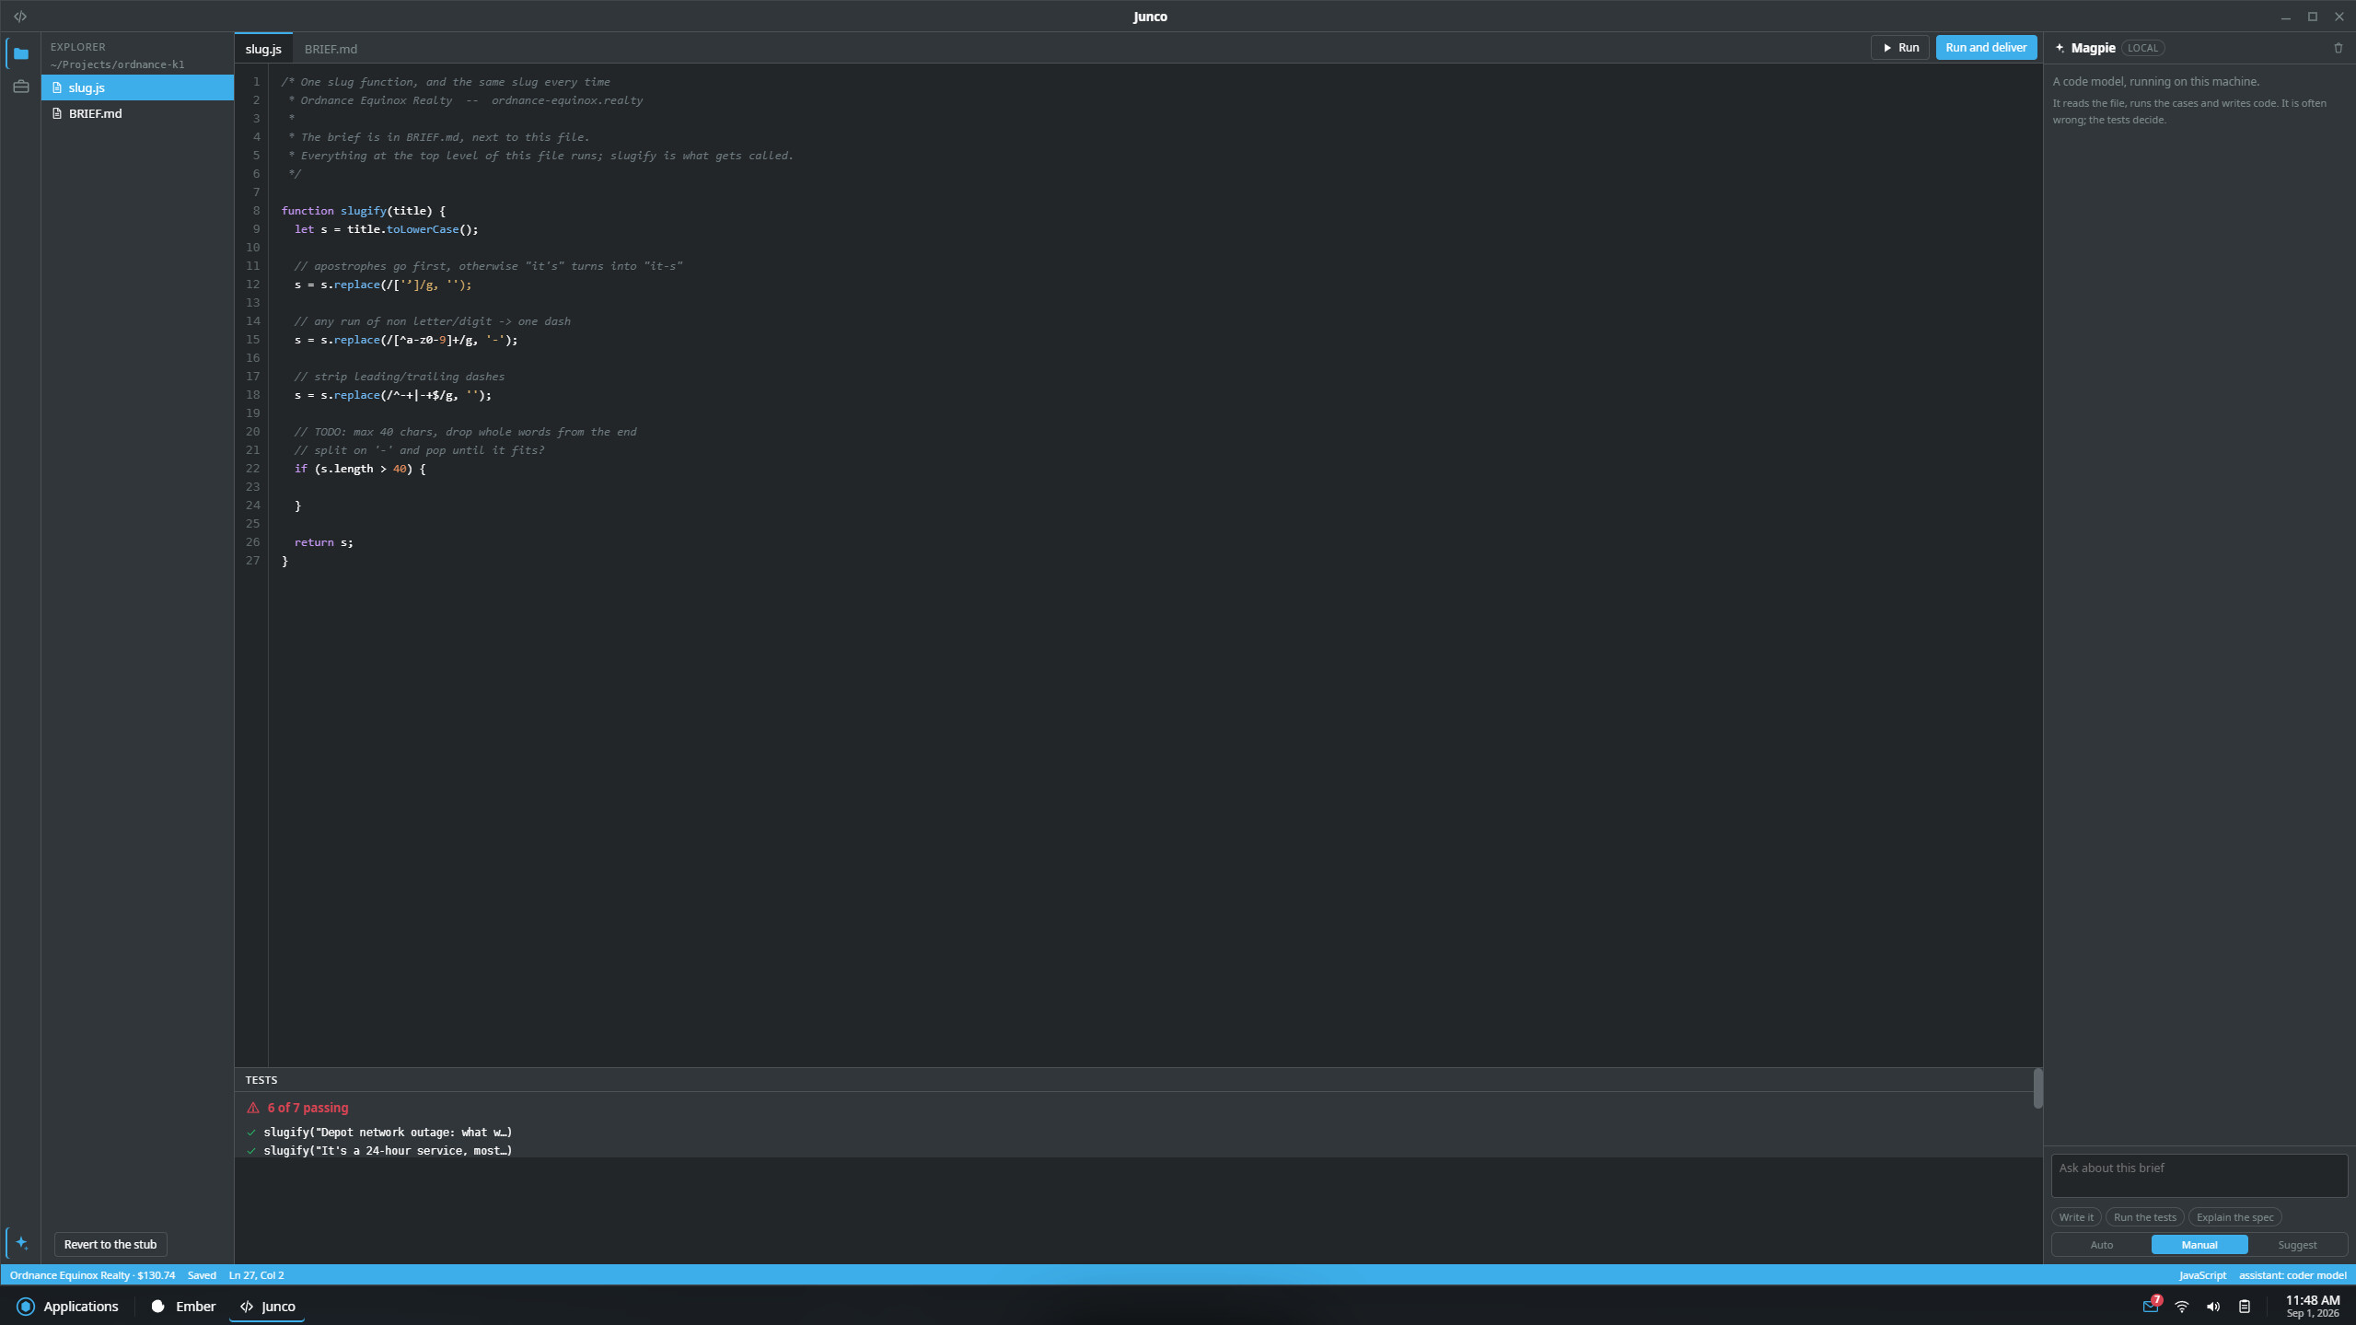The height and width of the screenshot is (1325, 2356).
Task: Place cursor on the return s; line
Action: (323, 542)
